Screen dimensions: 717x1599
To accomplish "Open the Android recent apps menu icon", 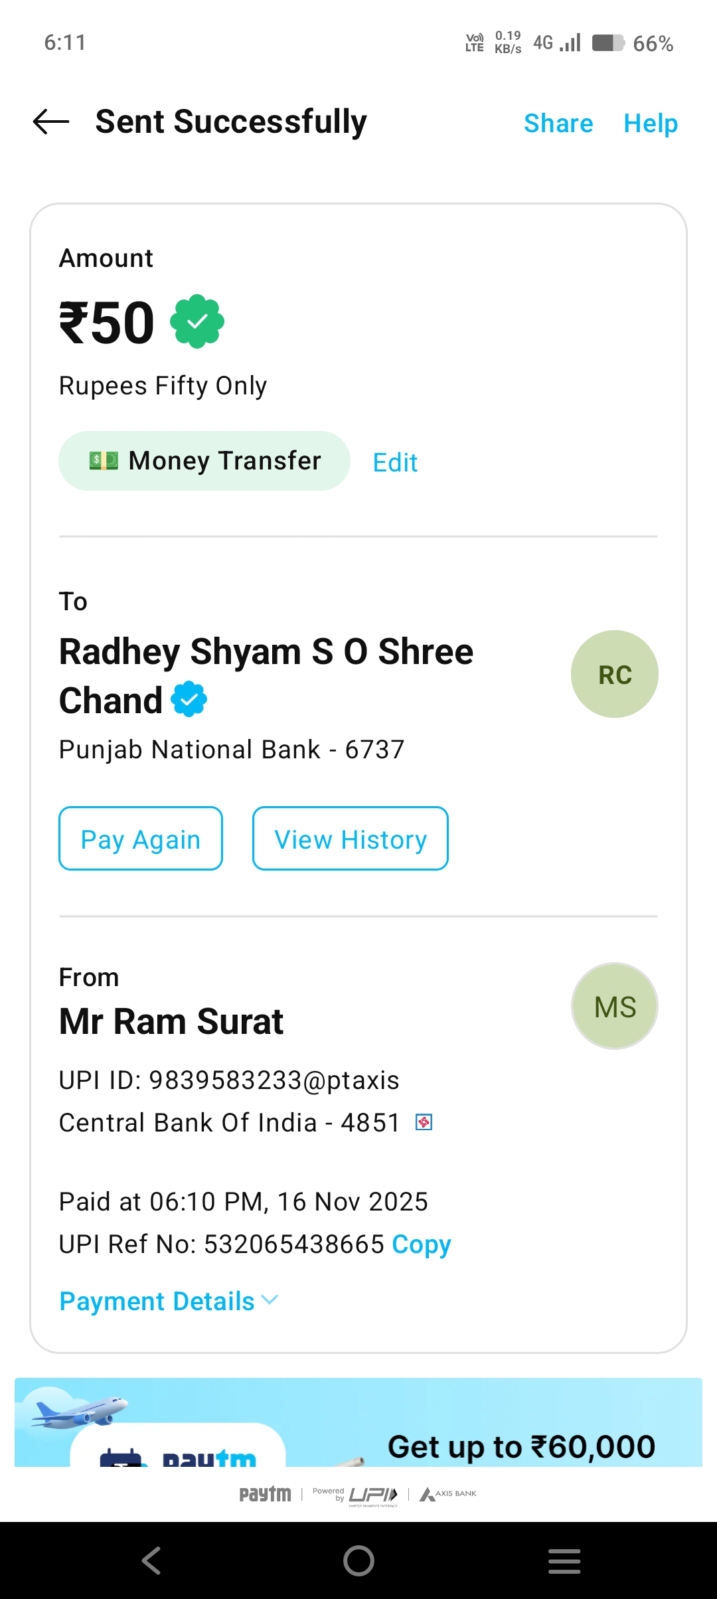I will coord(564,1560).
